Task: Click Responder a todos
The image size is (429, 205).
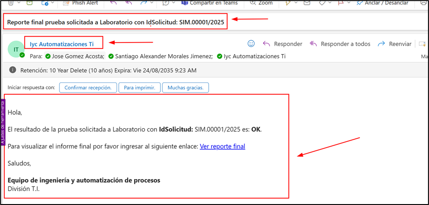Action: coord(340,44)
